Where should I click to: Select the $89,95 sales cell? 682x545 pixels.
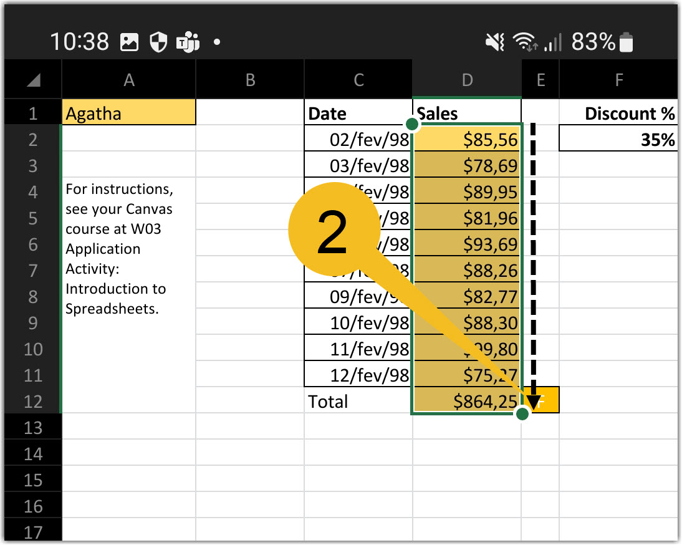click(467, 191)
